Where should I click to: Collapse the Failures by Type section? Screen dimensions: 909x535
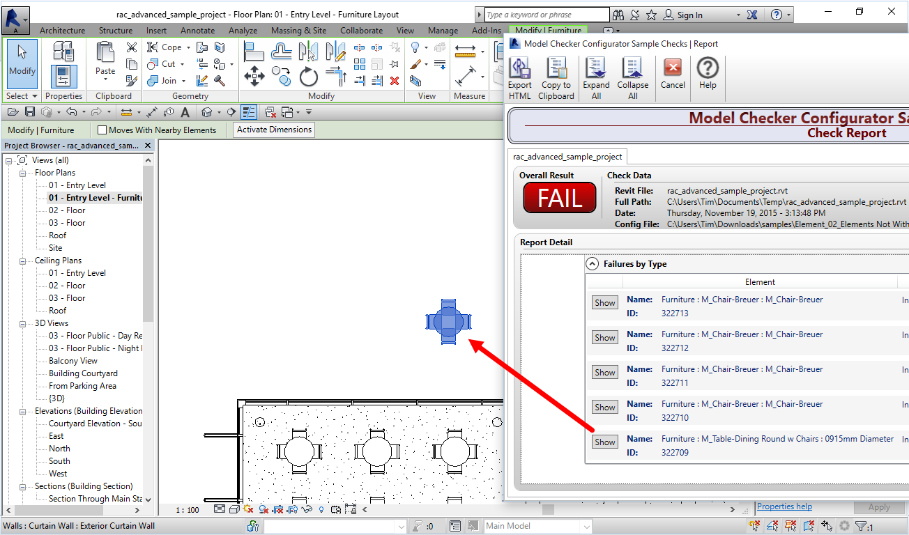tap(592, 263)
